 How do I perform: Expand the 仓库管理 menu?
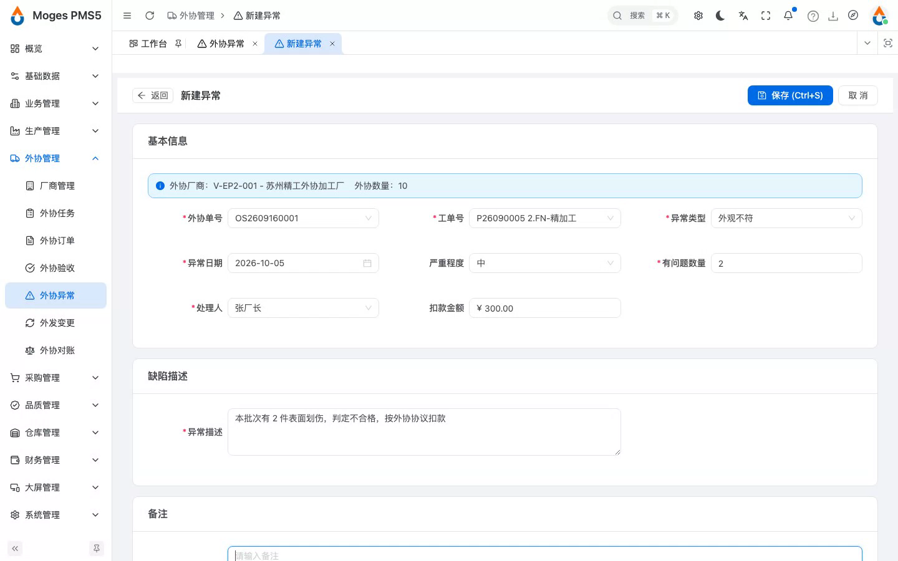[56, 433]
